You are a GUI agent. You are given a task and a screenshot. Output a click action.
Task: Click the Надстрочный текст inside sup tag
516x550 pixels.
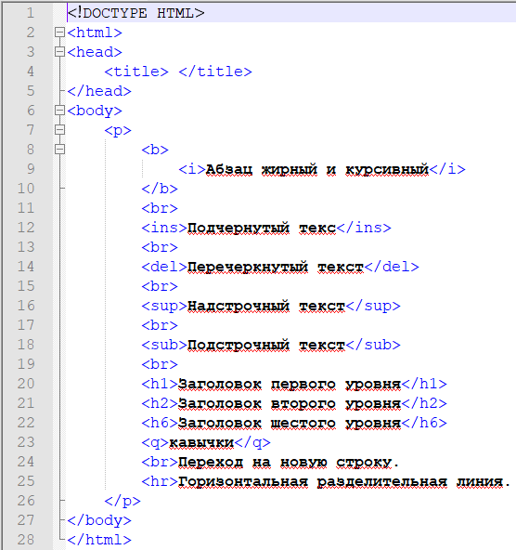266,307
